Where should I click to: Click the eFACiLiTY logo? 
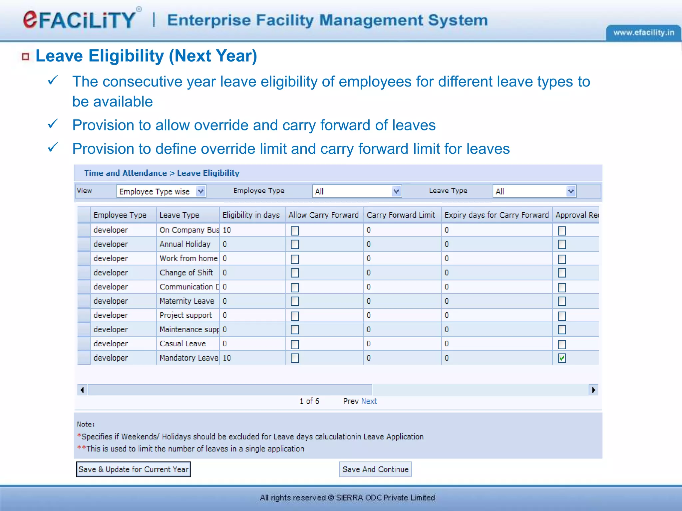click(79, 20)
